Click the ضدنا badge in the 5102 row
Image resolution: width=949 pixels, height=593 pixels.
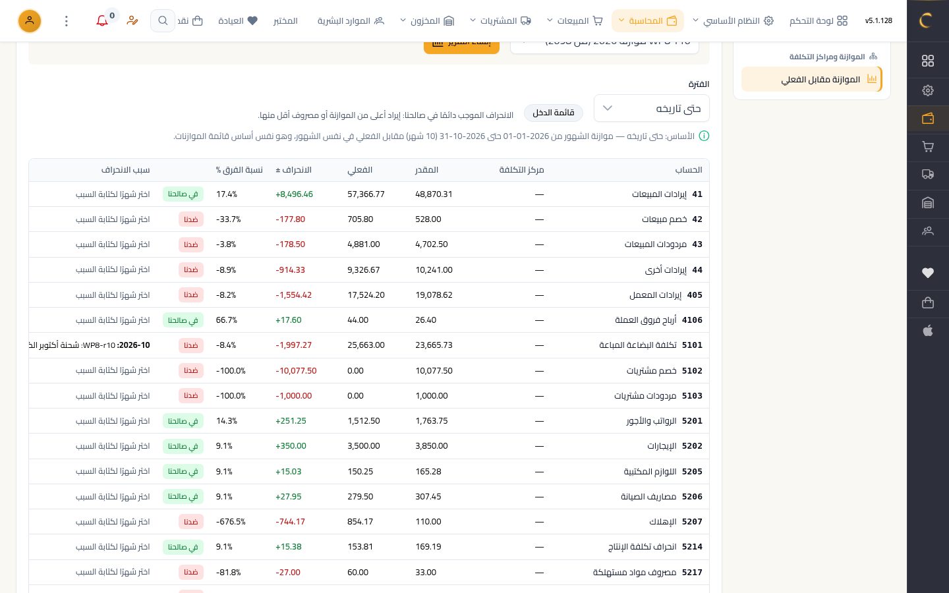point(191,370)
